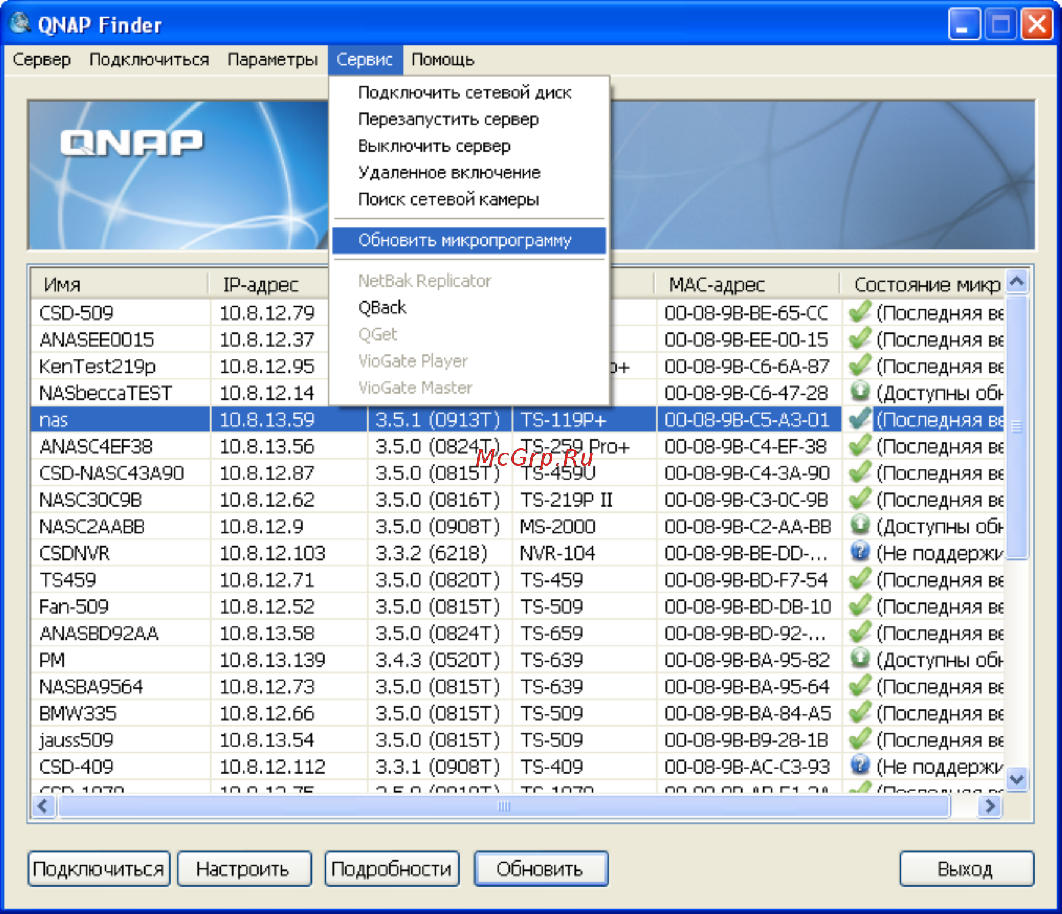
Task: Sort by Имя column header
Action: click(120, 284)
